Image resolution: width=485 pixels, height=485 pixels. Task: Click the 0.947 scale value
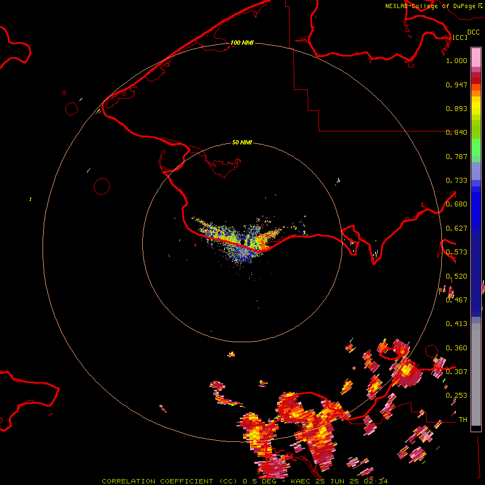coord(456,85)
